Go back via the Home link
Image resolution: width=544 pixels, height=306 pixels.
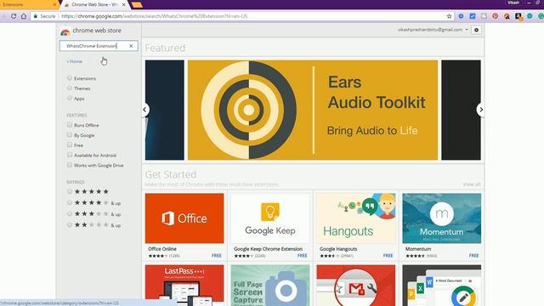pos(75,61)
